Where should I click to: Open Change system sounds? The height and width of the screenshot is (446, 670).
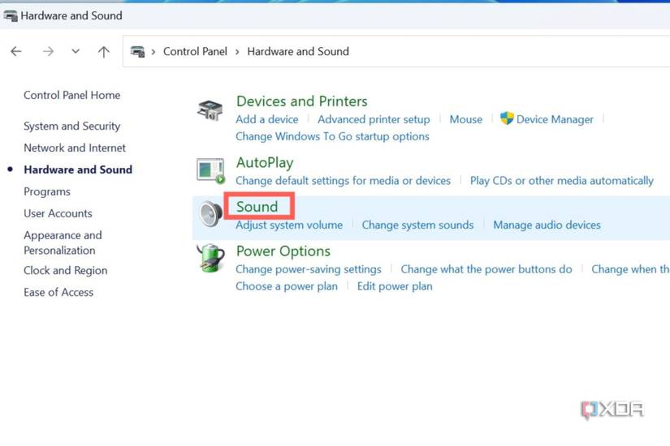click(x=418, y=225)
